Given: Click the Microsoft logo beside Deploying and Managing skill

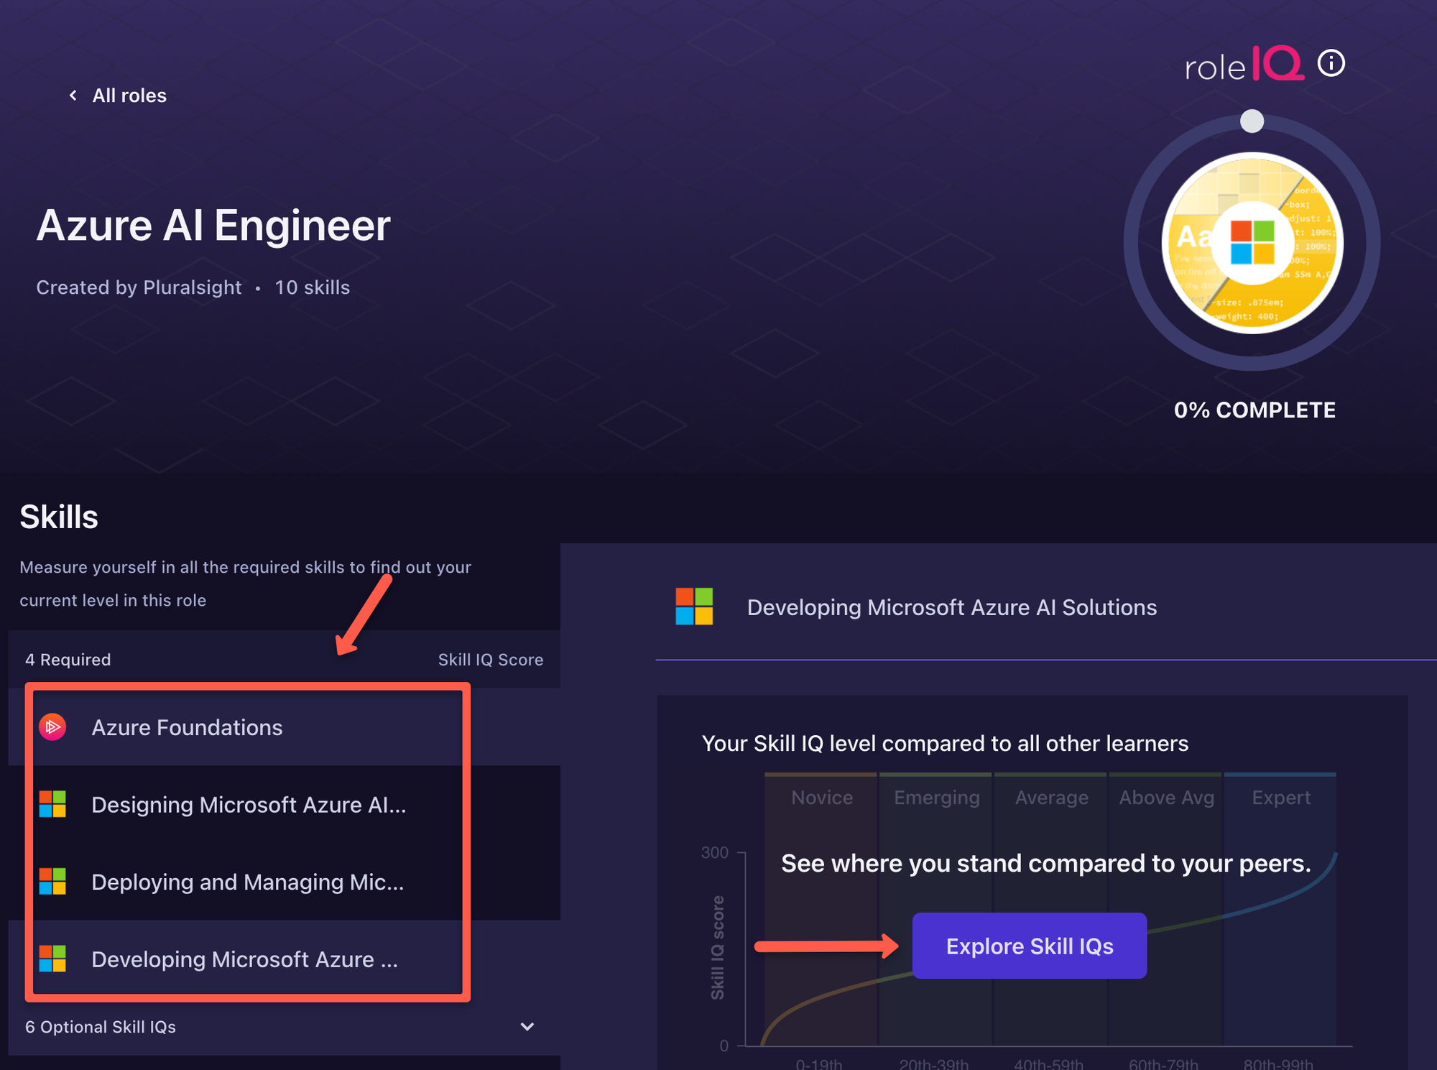Looking at the screenshot, I should pos(52,882).
